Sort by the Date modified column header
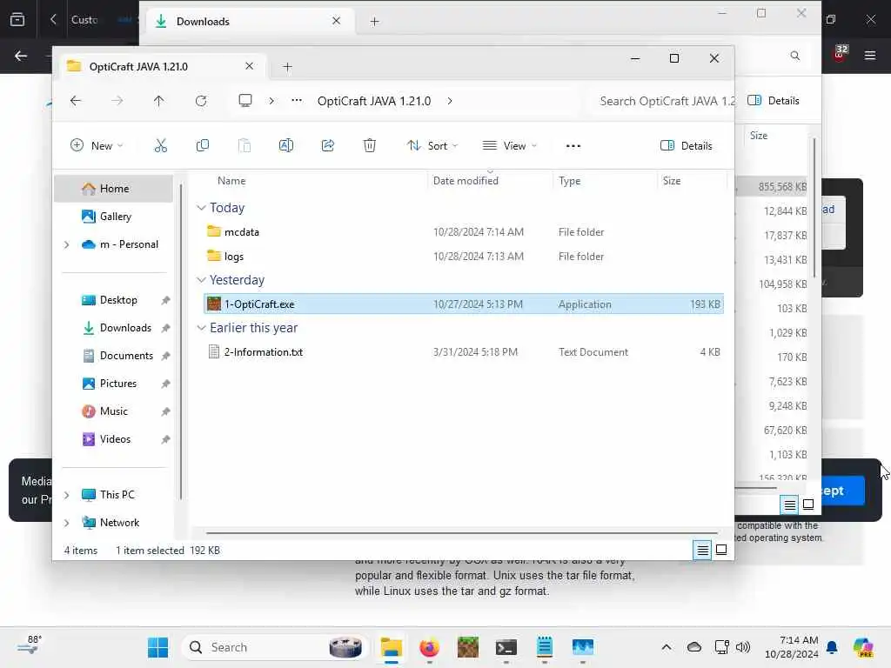Image resolution: width=891 pixels, height=668 pixels. click(x=490, y=181)
